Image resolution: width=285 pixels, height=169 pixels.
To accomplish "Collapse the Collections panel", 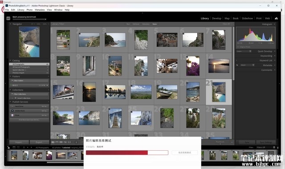I will pyautogui.click(x=10, y=90).
